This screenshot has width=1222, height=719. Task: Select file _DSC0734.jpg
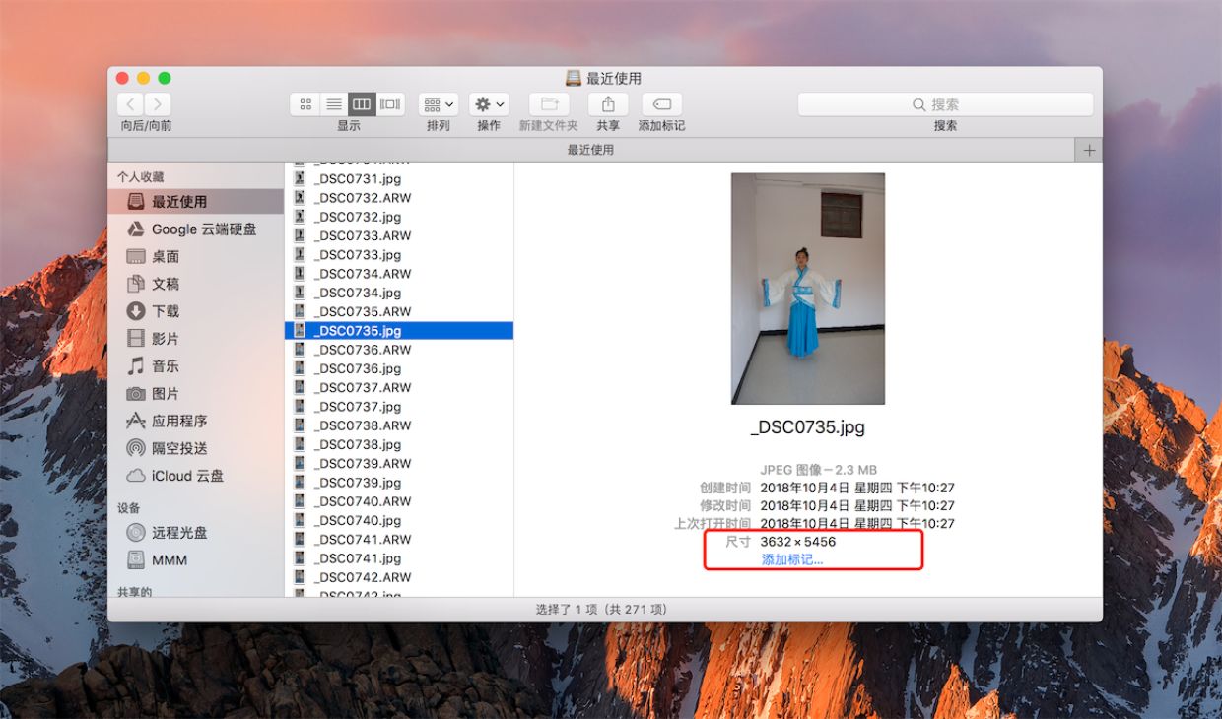pos(399,293)
